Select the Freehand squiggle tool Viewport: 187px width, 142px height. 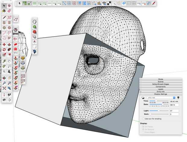point(9,17)
